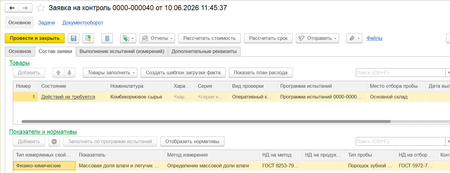The image size is (450, 173).
Task: Sort by the Номенклатура column header
Action: pyautogui.click(x=139, y=86)
